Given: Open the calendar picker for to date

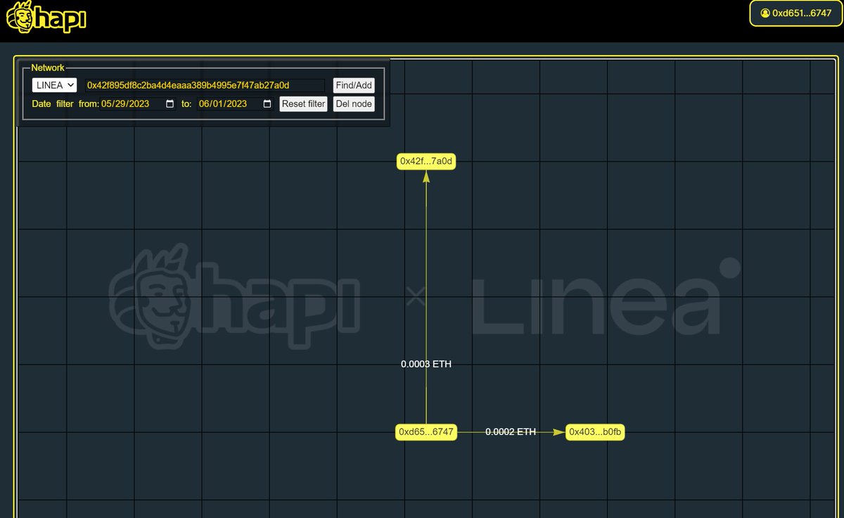Looking at the screenshot, I should (267, 103).
